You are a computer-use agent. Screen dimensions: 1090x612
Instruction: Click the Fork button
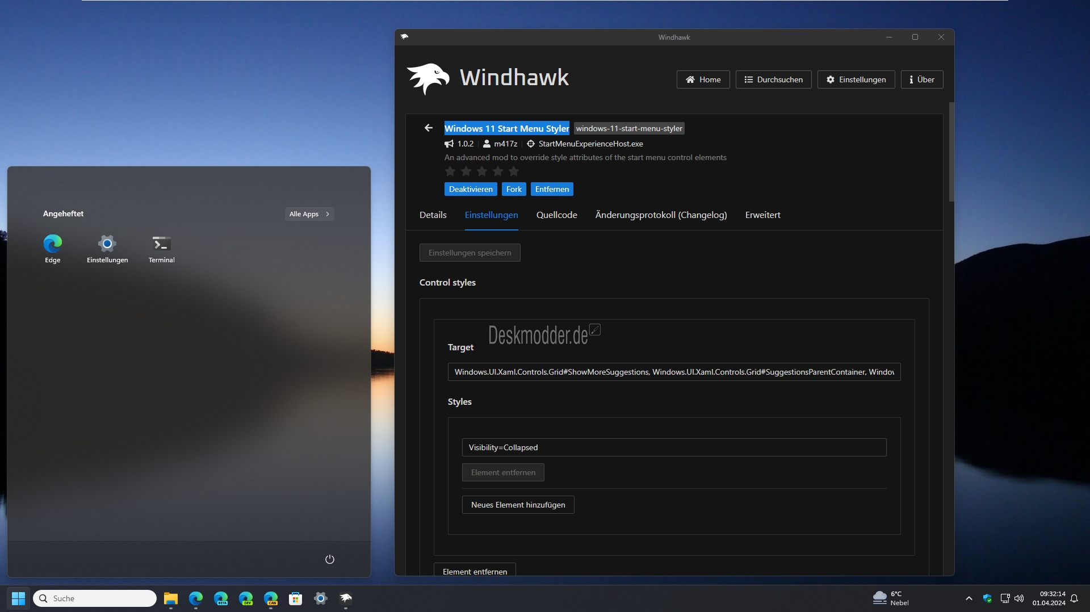point(514,189)
